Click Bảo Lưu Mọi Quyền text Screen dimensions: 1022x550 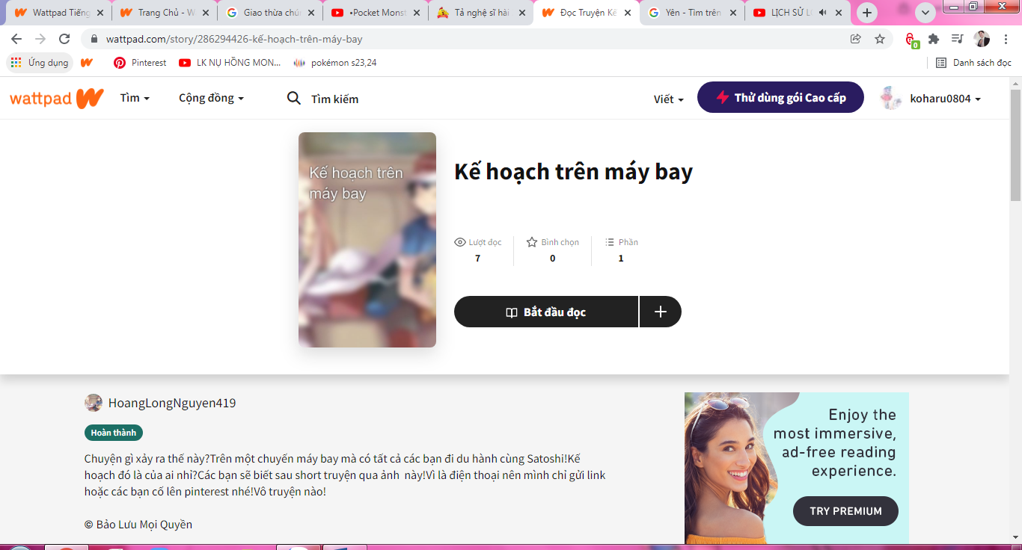pos(138,524)
